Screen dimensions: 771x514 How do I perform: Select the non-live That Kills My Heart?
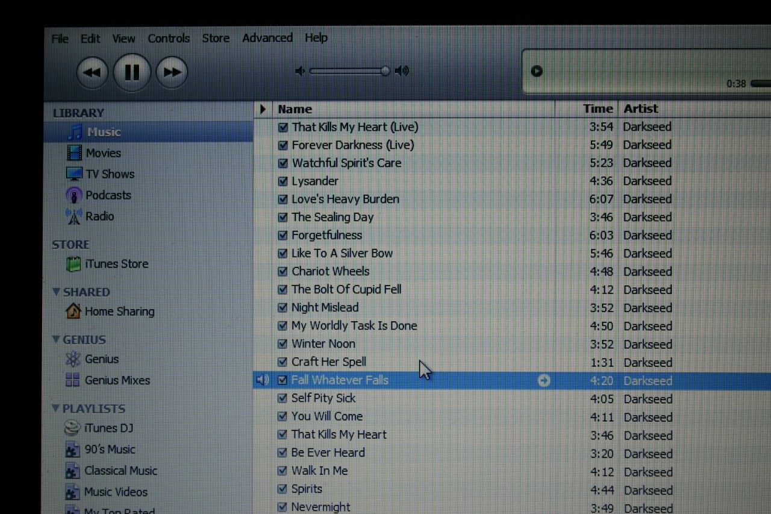pyautogui.click(x=339, y=434)
